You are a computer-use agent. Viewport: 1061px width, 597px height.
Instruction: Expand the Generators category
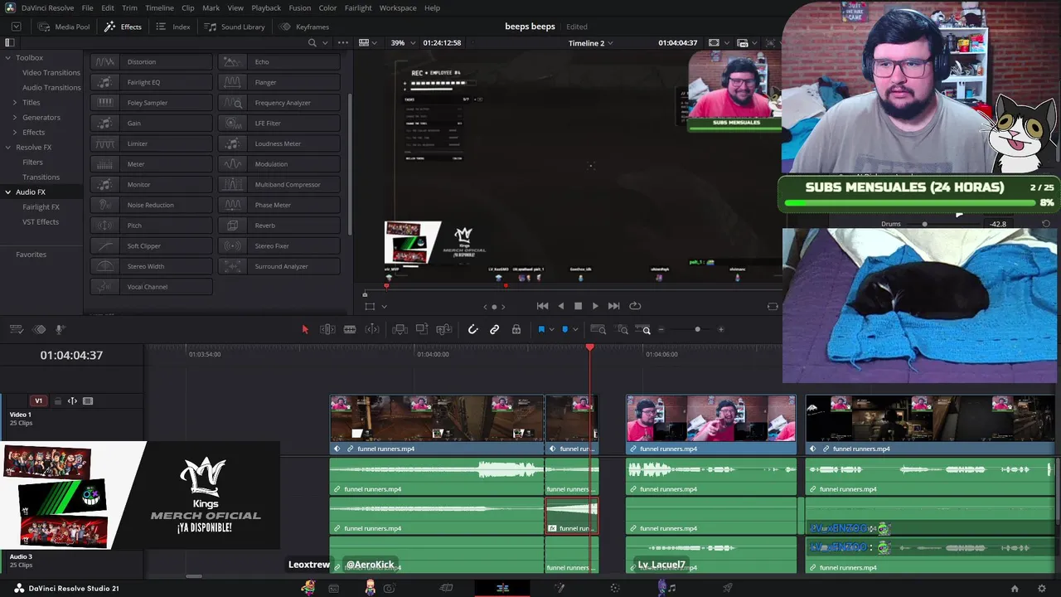(14, 117)
